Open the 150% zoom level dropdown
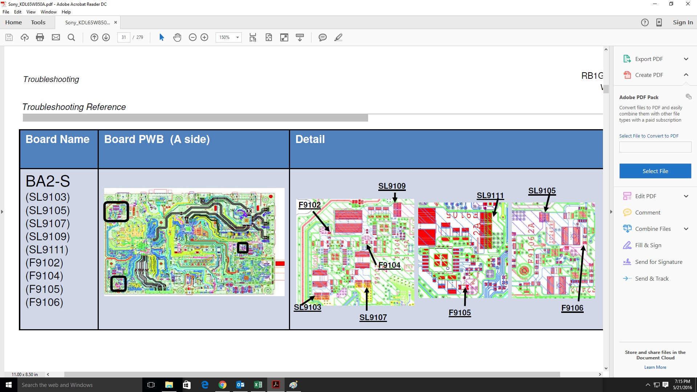 [237, 37]
